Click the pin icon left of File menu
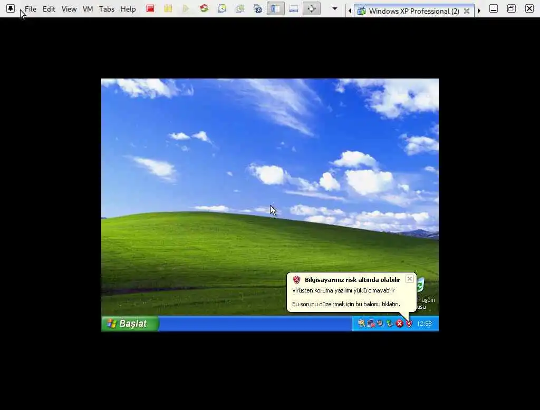 click(11, 8)
